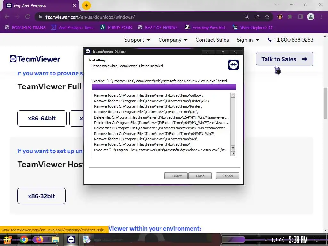Click the taskbar clock showing 9:38 AM

point(298,240)
